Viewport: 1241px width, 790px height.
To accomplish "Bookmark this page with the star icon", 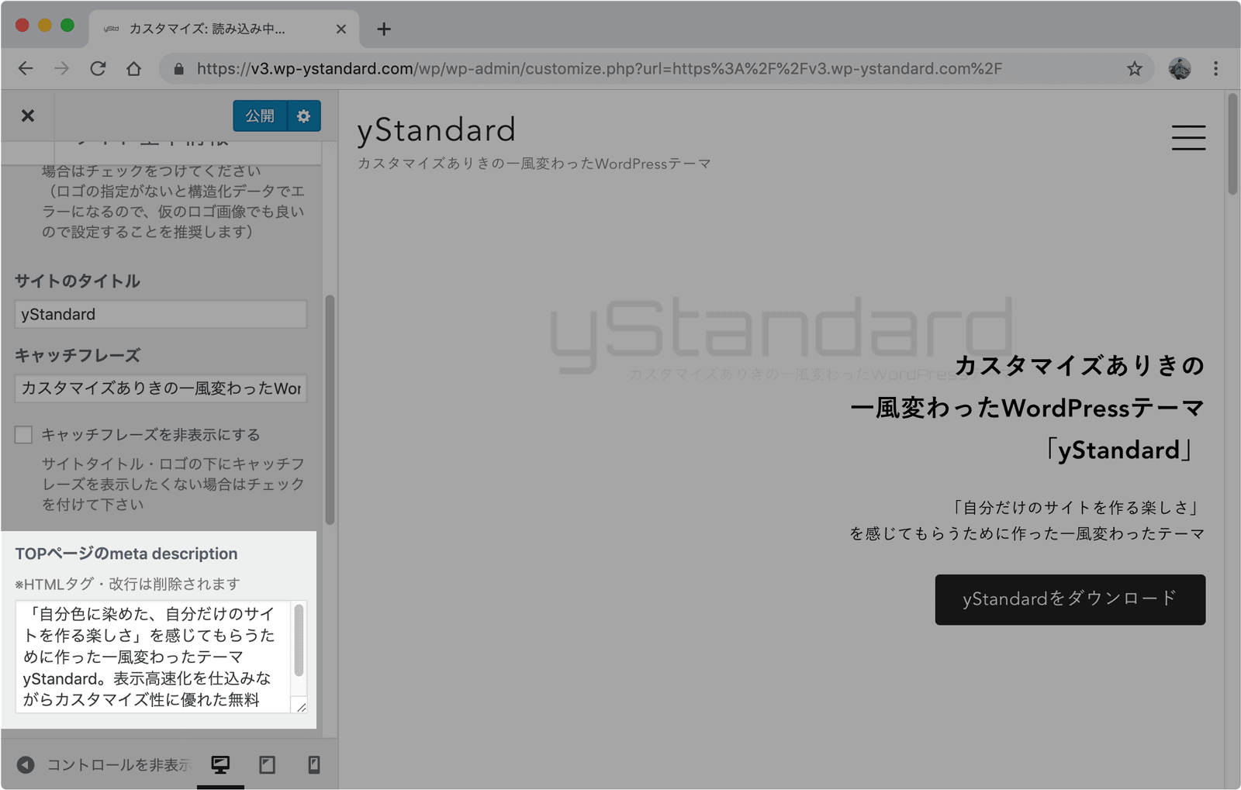I will click(1135, 68).
